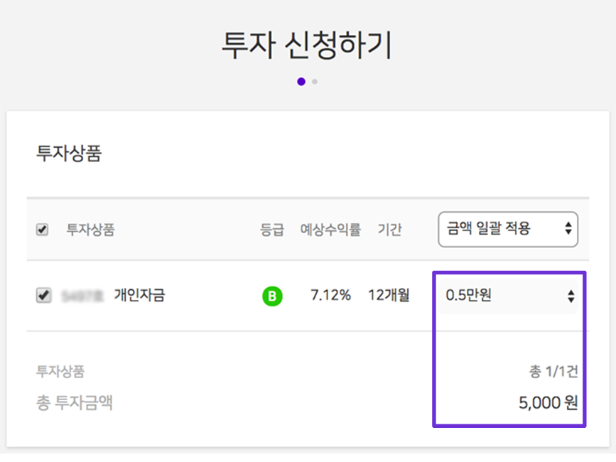Viewport: 616px width, 462px height.
Task: Uncheck the 개인자금 product row checkbox
Action: [43, 296]
